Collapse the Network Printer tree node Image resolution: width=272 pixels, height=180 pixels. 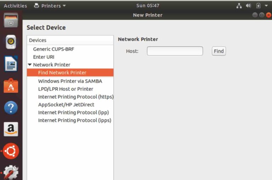pos(30,65)
